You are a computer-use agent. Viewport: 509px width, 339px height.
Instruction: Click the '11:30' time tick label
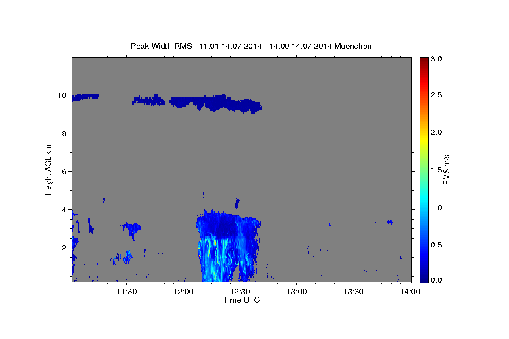[127, 292]
